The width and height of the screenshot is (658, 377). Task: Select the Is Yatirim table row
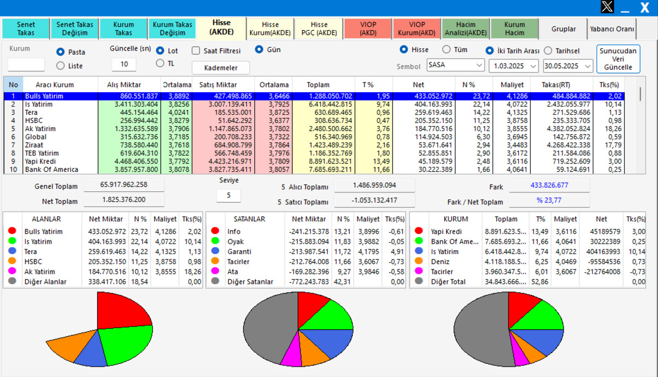[x=314, y=104]
